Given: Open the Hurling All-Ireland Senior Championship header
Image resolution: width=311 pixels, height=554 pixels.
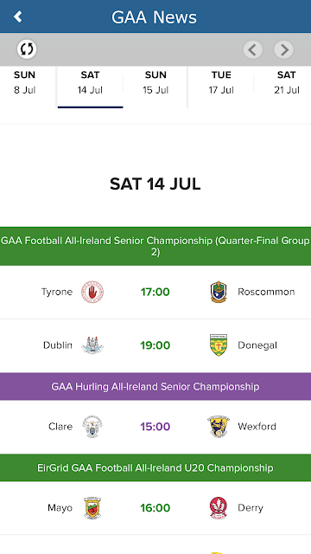Looking at the screenshot, I should (x=155, y=387).
